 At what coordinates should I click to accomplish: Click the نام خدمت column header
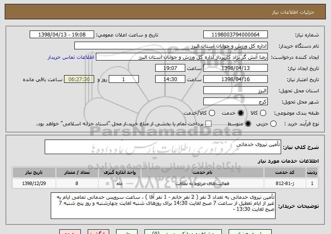(202, 173)
